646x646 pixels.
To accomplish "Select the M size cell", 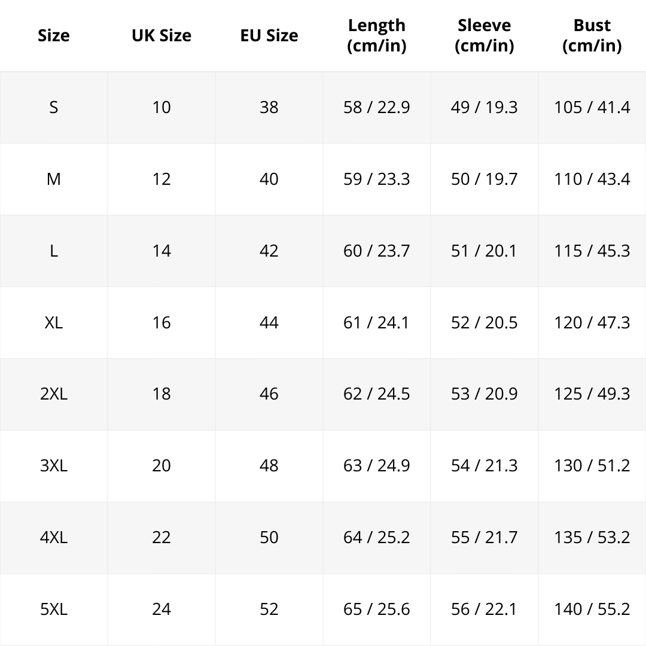I will pos(54,179).
